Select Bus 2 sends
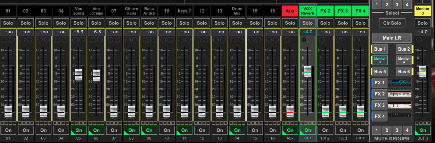 (x=404, y=49)
